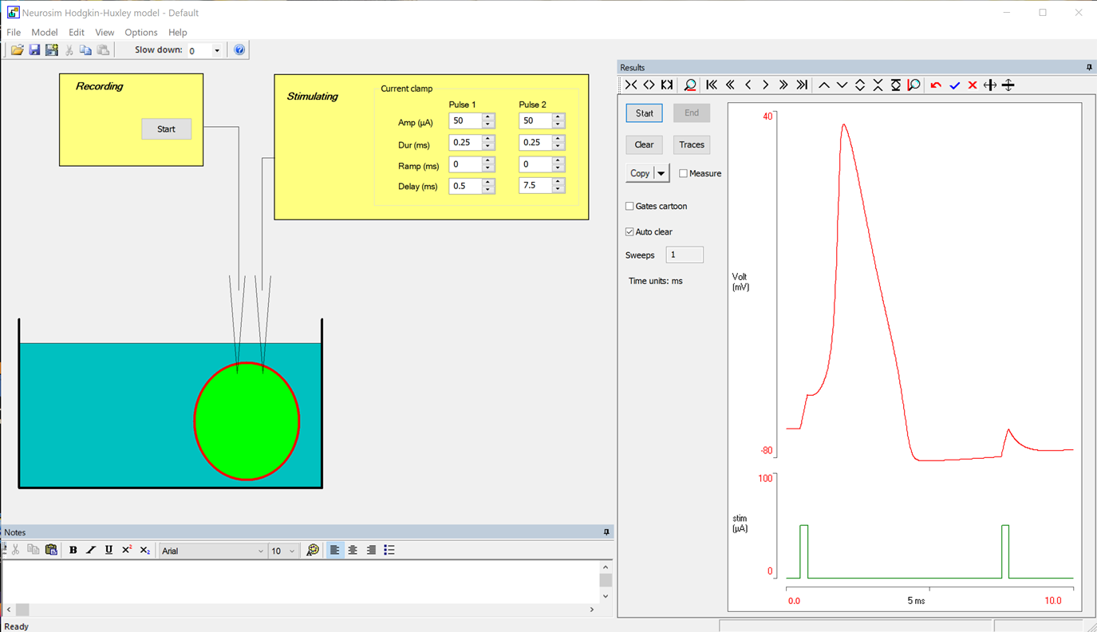Apply superscript formatting in Notes toolbar
The width and height of the screenshot is (1097, 632).
tap(127, 551)
